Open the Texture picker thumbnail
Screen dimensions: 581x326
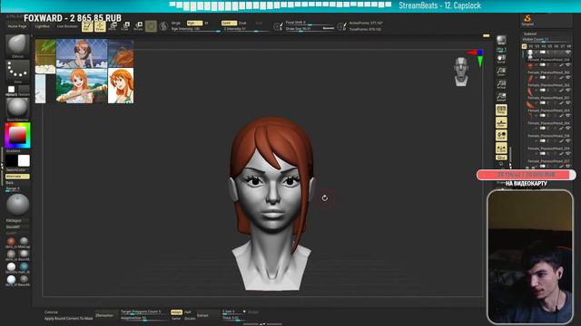pyautogui.click(x=24, y=90)
